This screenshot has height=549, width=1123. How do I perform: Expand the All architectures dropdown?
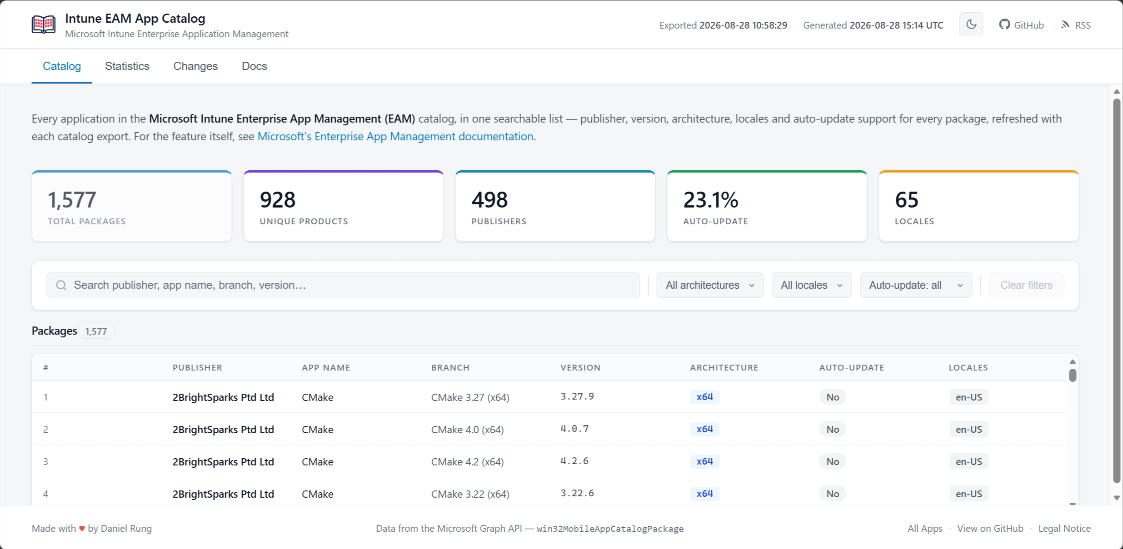click(710, 285)
